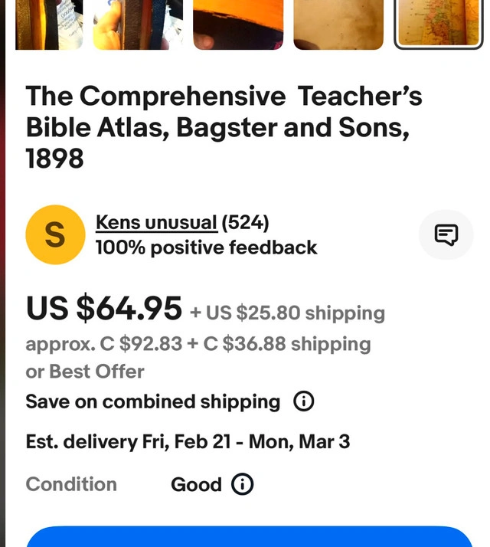490x547 pixels.
Task: Click info icon next to Good condition
Action: [243, 484]
